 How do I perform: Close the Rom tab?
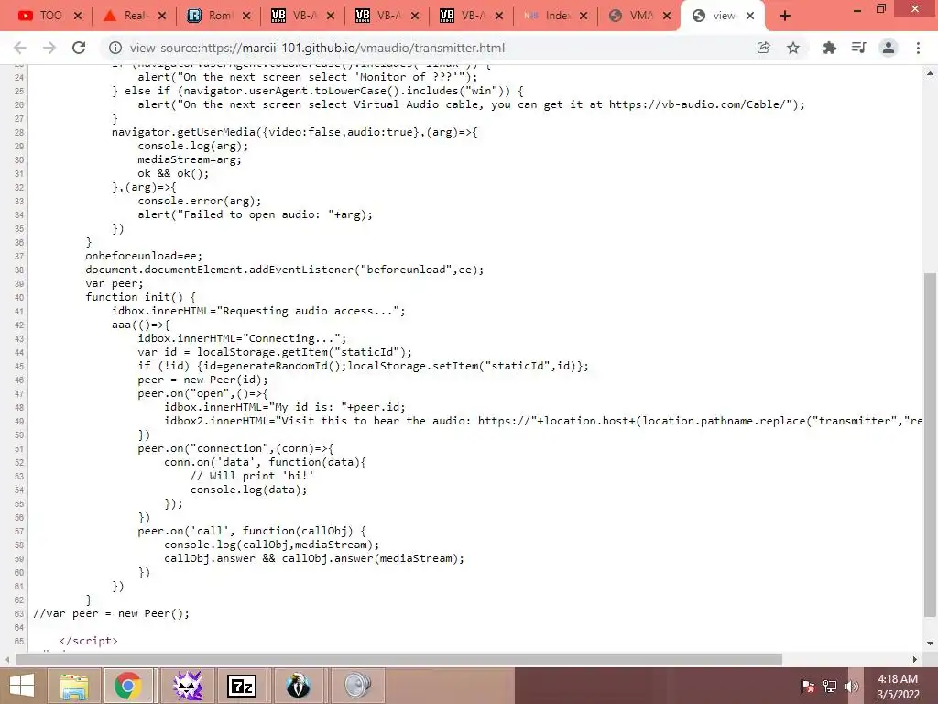pyautogui.click(x=246, y=16)
